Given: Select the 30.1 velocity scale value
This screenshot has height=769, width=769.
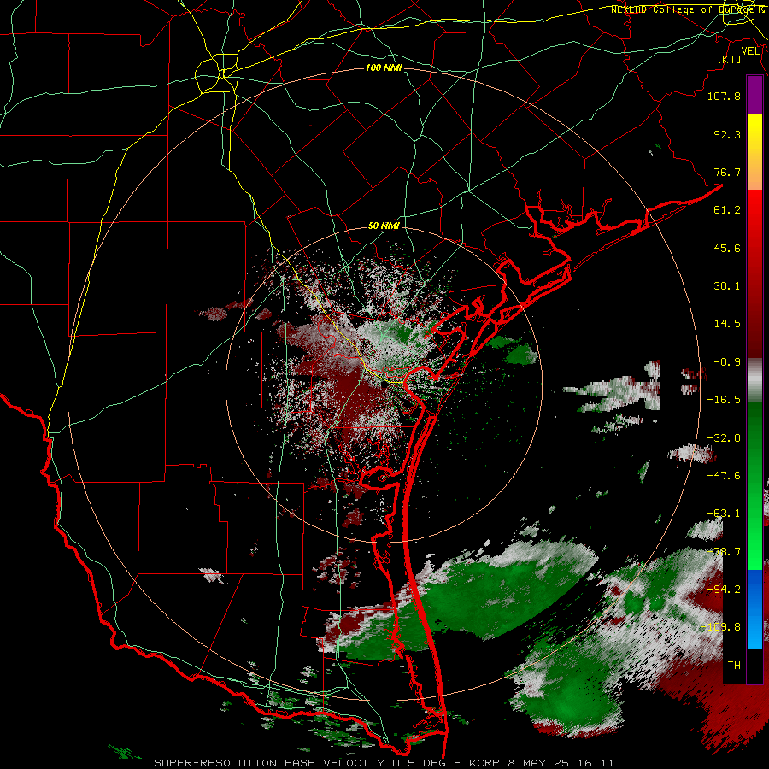Looking at the screenshot, I should pyautogui.click(x=727, y=286).
